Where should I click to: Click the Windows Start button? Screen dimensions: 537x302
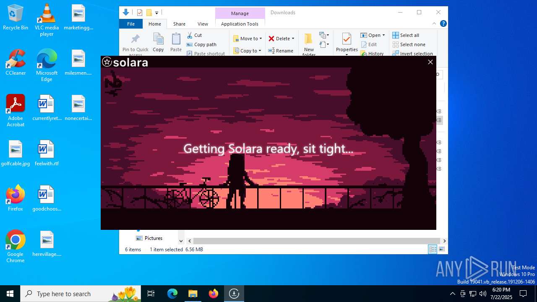10,294
